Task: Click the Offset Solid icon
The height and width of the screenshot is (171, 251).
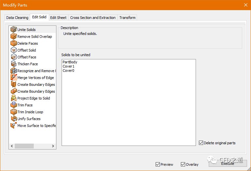Action: 14,50
